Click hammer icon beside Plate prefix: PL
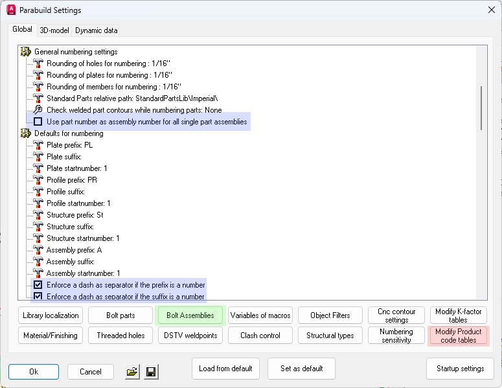This screenshot has width=502, height=388. (38, 145)
